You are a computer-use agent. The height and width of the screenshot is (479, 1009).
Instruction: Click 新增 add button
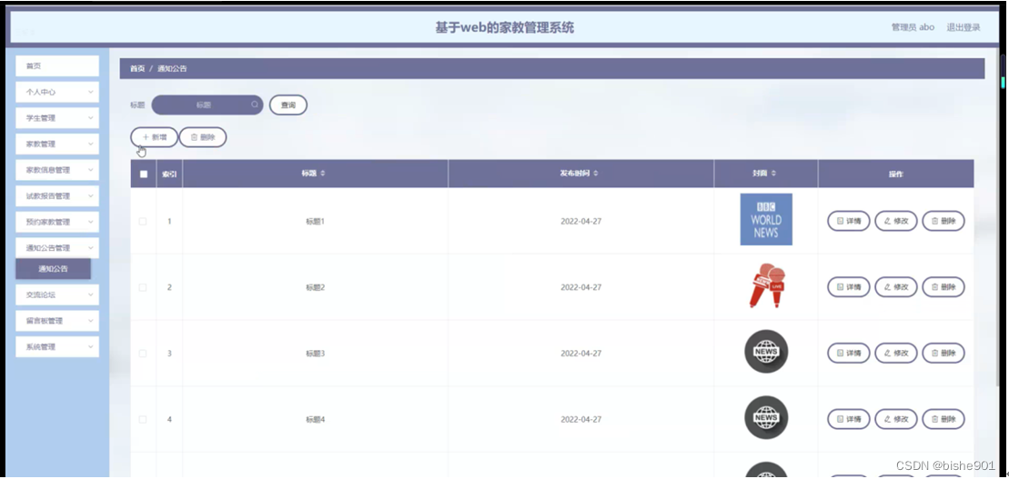pyautogui.click(x=154, y=137)
